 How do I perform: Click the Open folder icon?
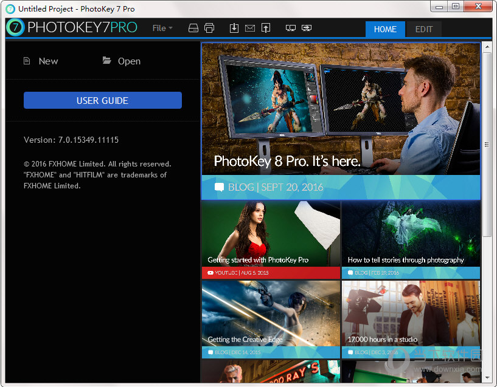click(107, 60)
